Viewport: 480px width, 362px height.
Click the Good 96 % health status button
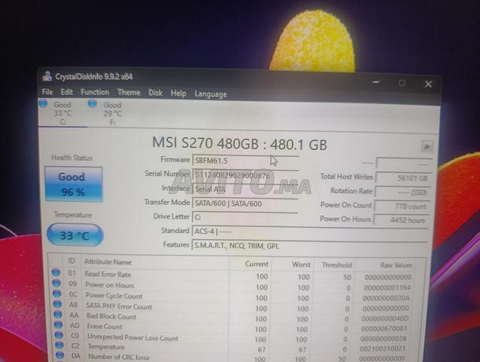[x=74, y=184]
